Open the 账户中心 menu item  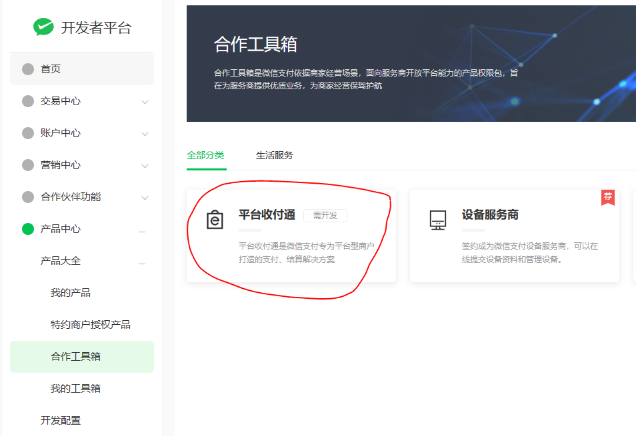click(82, 132)
